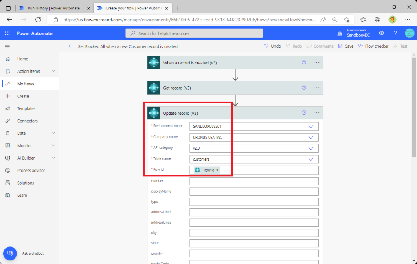Show help for When a record is created

point(304,62)
